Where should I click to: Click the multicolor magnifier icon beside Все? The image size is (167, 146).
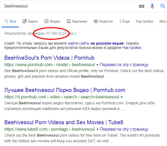click(x=6, y=21)
